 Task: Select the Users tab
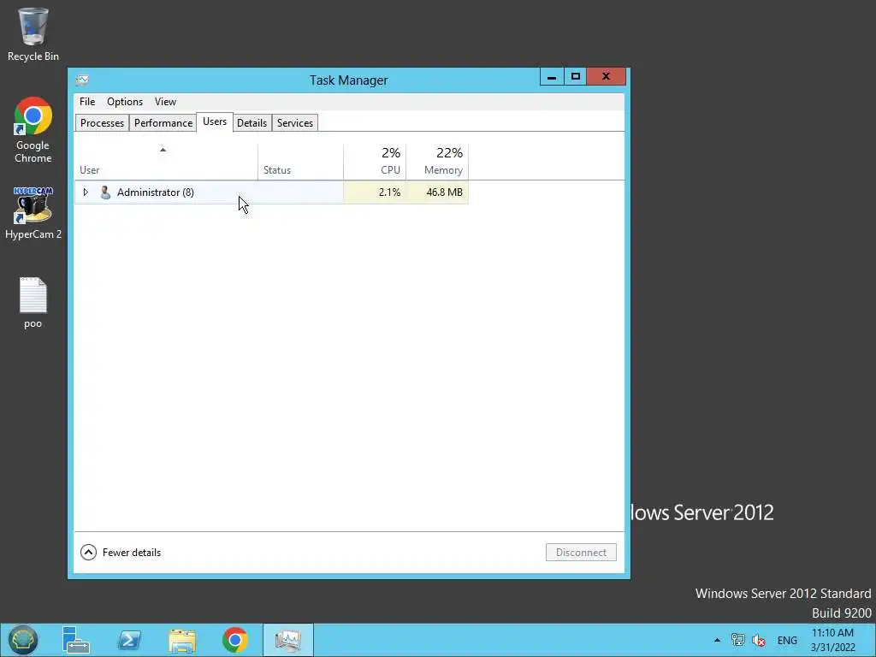[215, 121]
